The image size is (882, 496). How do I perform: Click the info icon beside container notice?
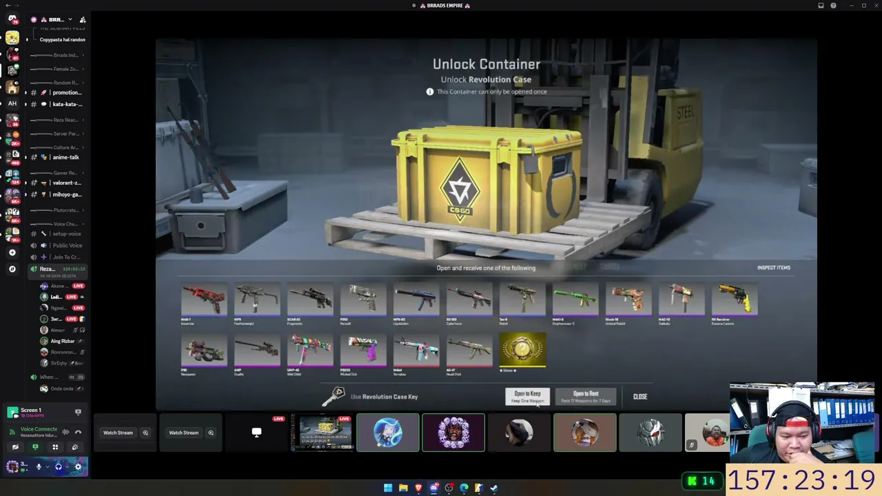(x=430, y=92)
